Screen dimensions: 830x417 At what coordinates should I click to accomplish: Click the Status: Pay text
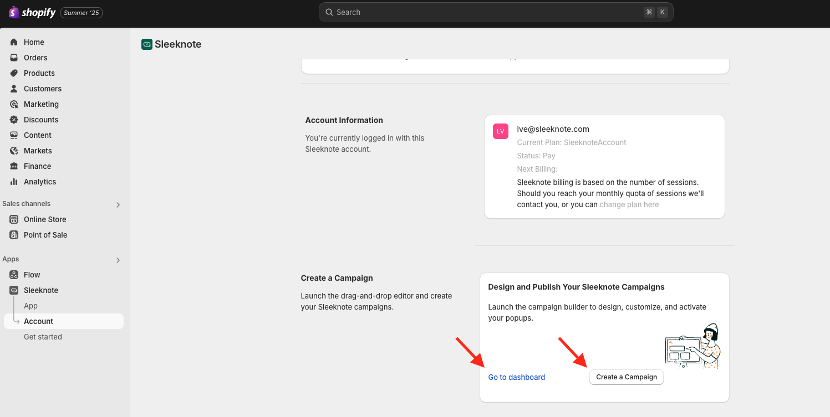click(x=536, y=156)
